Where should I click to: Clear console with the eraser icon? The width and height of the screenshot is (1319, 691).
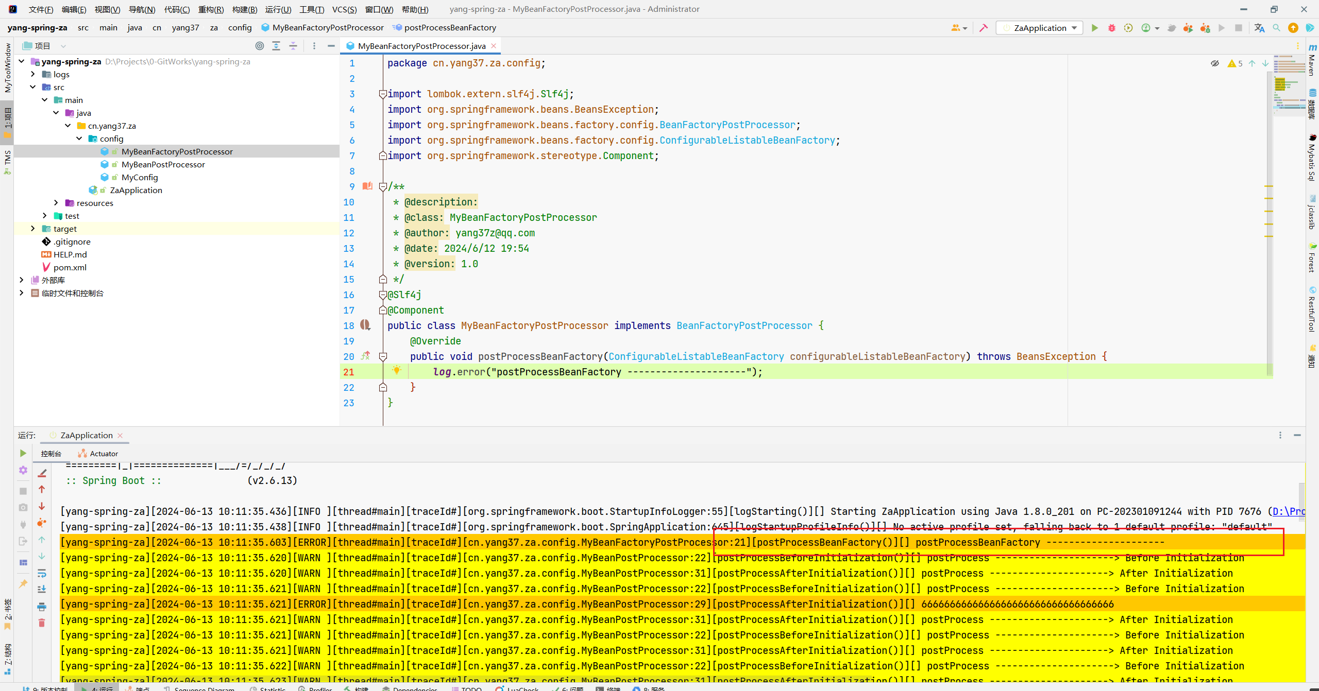[42, 473]
